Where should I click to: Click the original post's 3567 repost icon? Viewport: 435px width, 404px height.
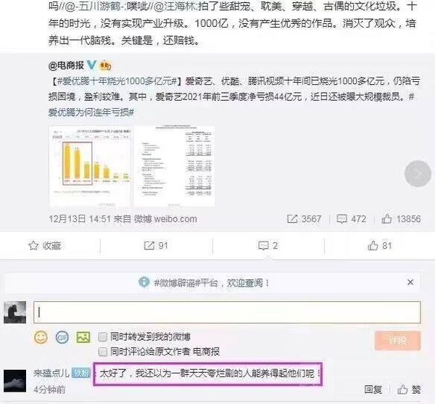[292, 219]
